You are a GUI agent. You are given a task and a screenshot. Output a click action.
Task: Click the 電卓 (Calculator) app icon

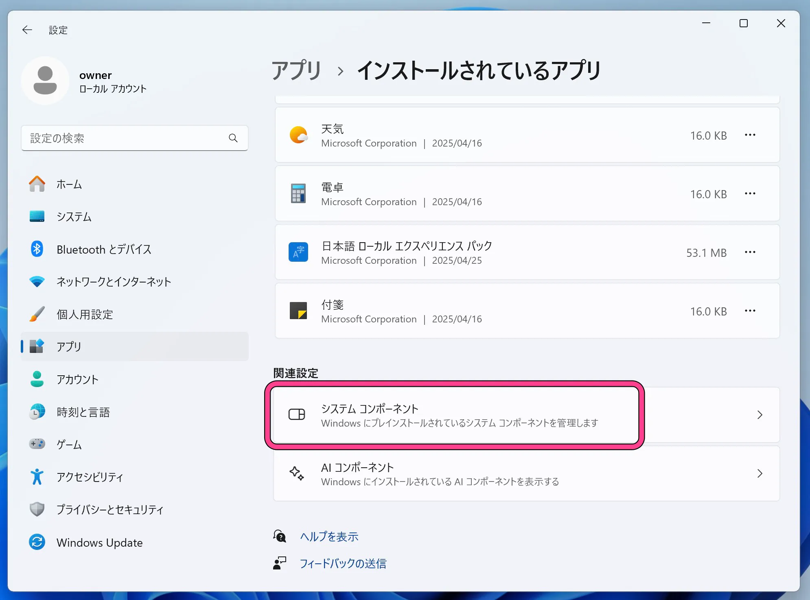tap(298, 194)
